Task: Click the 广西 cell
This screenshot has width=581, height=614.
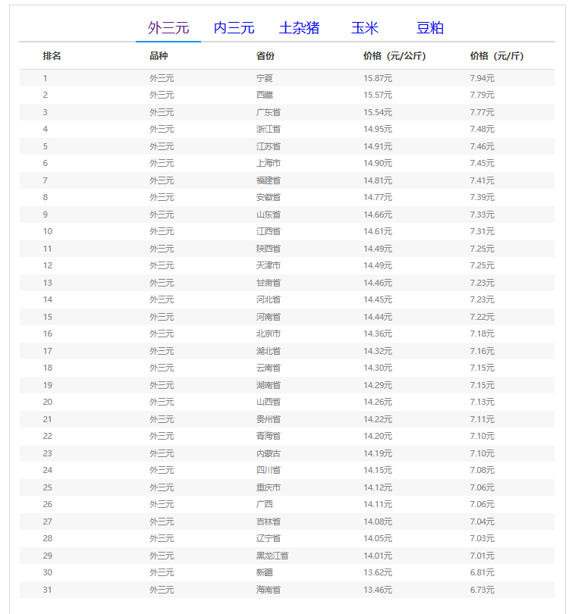Action: 265,504
